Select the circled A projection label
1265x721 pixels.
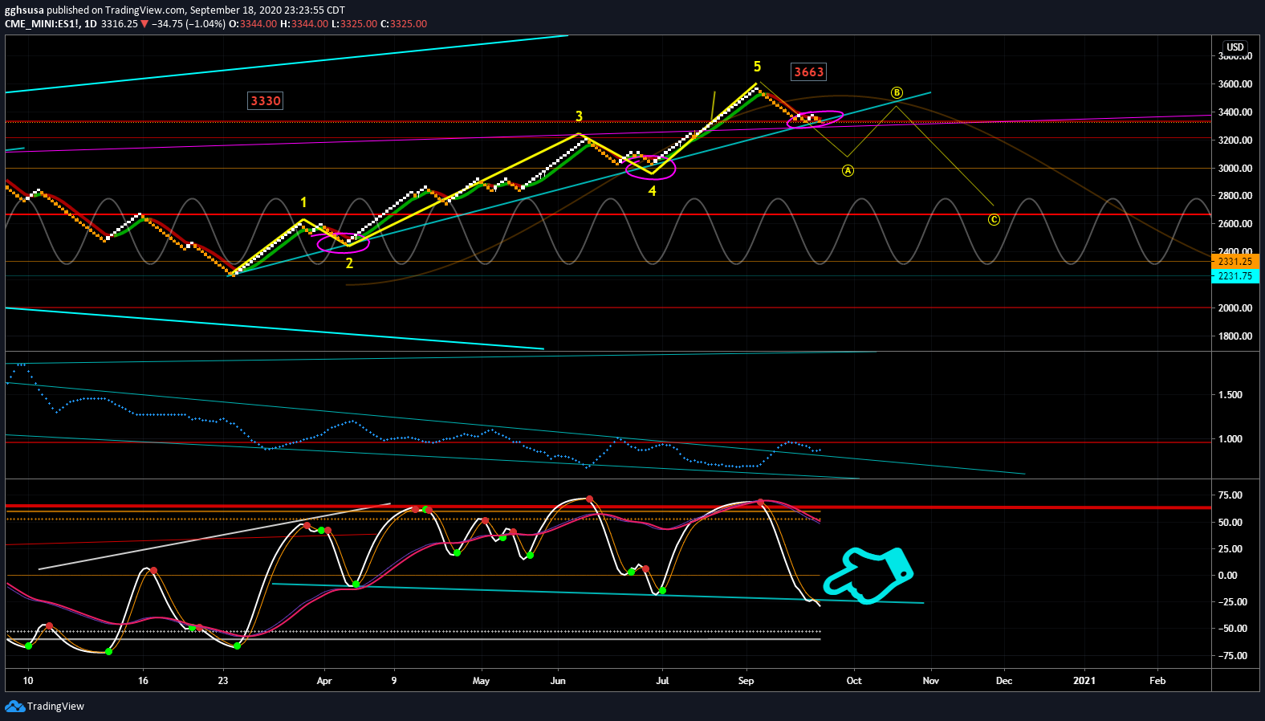[848, 170]
